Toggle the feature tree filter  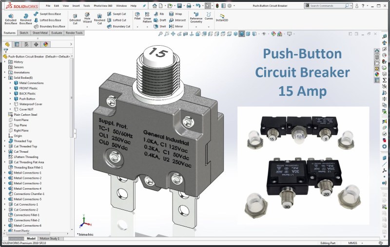click(6, 51)
